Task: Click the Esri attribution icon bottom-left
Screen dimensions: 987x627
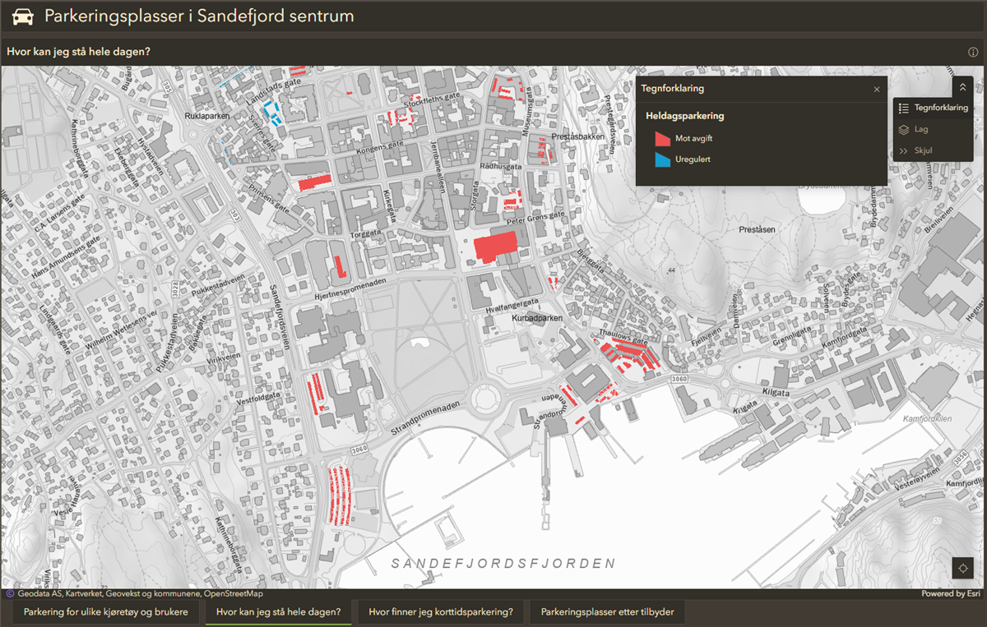Action: click(x=10, y=593)
